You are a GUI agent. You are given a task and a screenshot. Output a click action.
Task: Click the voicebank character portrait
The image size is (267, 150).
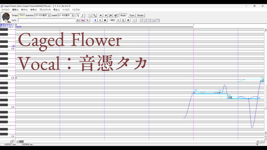tap(6, 17)
